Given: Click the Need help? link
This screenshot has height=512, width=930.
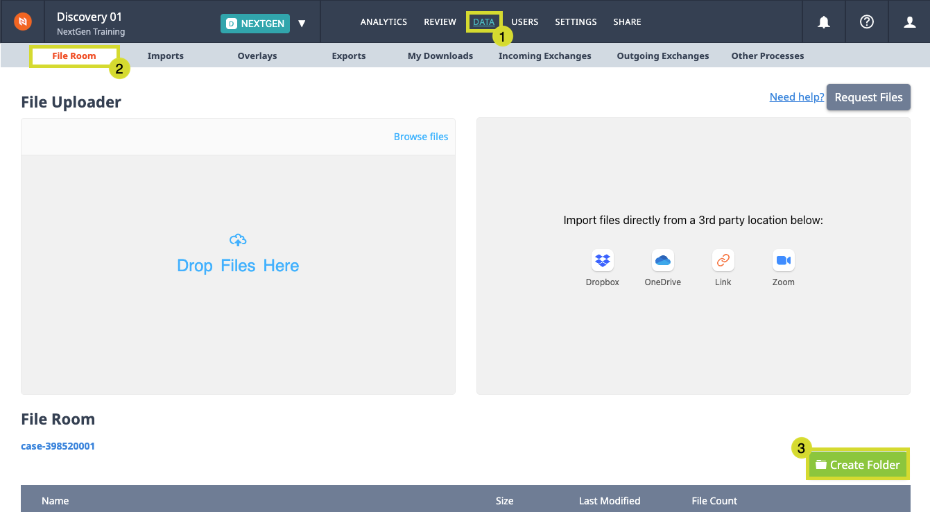Looking at the screenshot, I should click(x=797, y=97).
